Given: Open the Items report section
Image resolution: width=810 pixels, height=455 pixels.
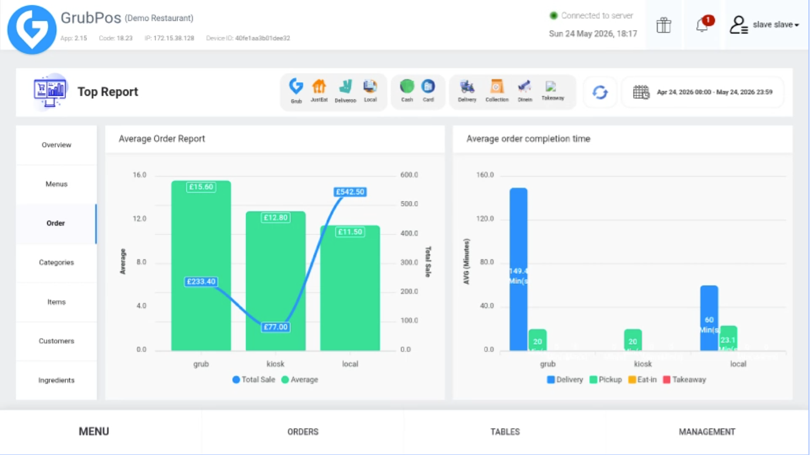Looking at the screenshot, I should point(56,302).
